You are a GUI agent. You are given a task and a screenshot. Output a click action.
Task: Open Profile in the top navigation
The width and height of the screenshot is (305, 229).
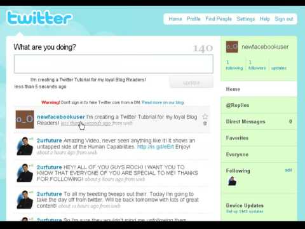pos(194,19)
